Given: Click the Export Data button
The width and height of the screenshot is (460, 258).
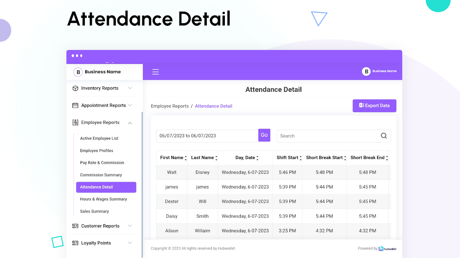Looking at the screenshot, I should [x=374, y=106].
